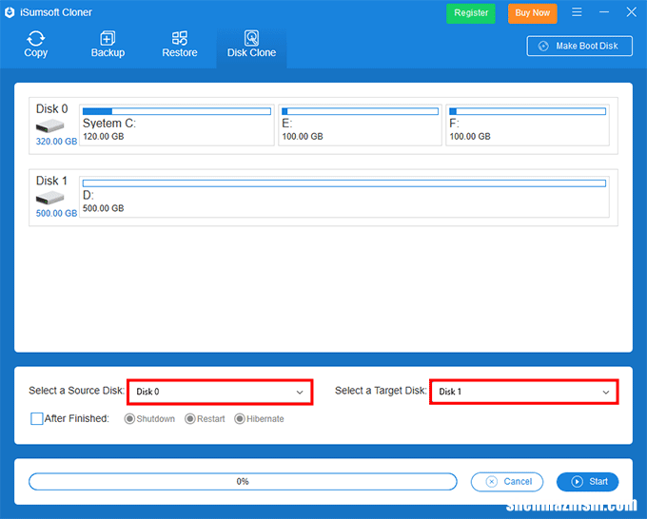The width and height of the screenshot is (647, 519).
Task: Click the iSumsoft Cloner logo icon
Action: pos(10,12)
